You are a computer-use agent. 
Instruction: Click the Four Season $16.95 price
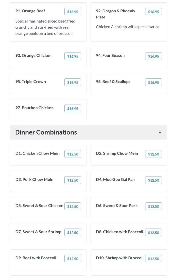click(x=153, y=56)
